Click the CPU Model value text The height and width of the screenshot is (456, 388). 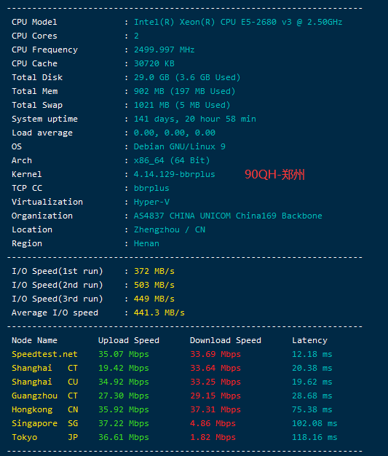tap(238, 22)
